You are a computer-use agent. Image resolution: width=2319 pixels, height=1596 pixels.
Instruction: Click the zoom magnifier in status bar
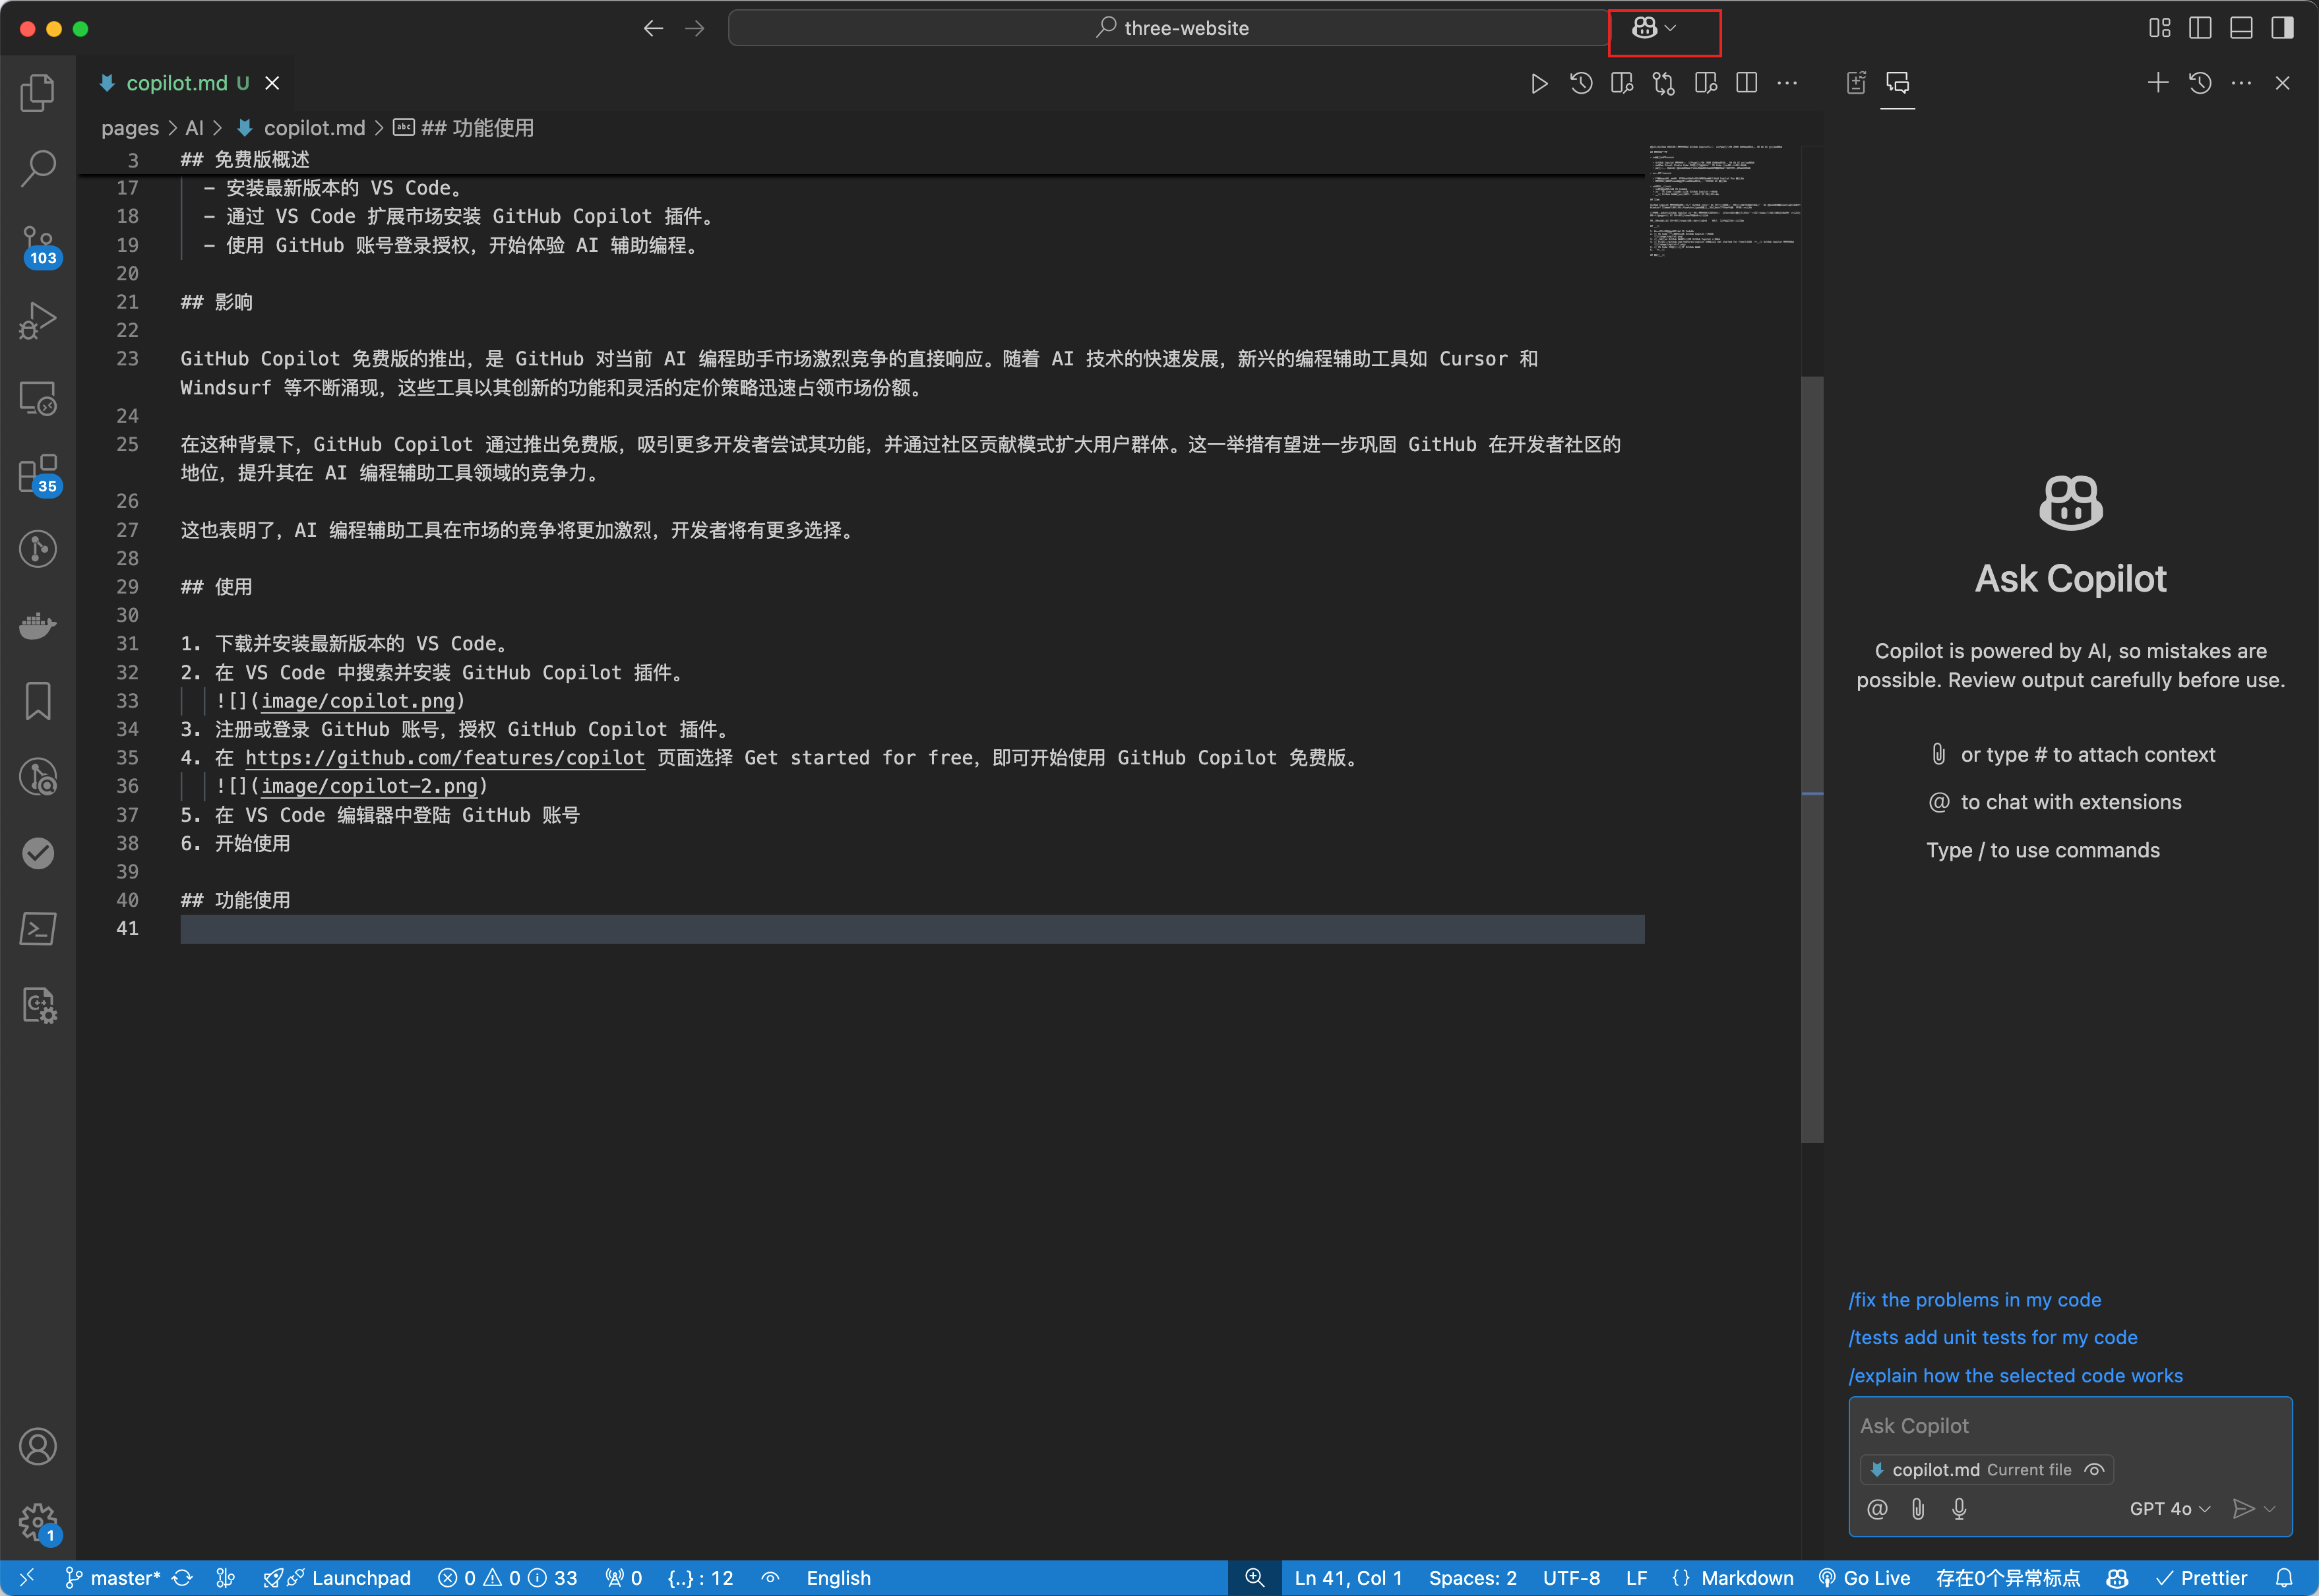1255,1578
